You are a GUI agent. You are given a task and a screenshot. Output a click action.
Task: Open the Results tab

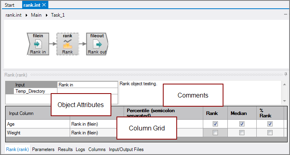[65, 149]
